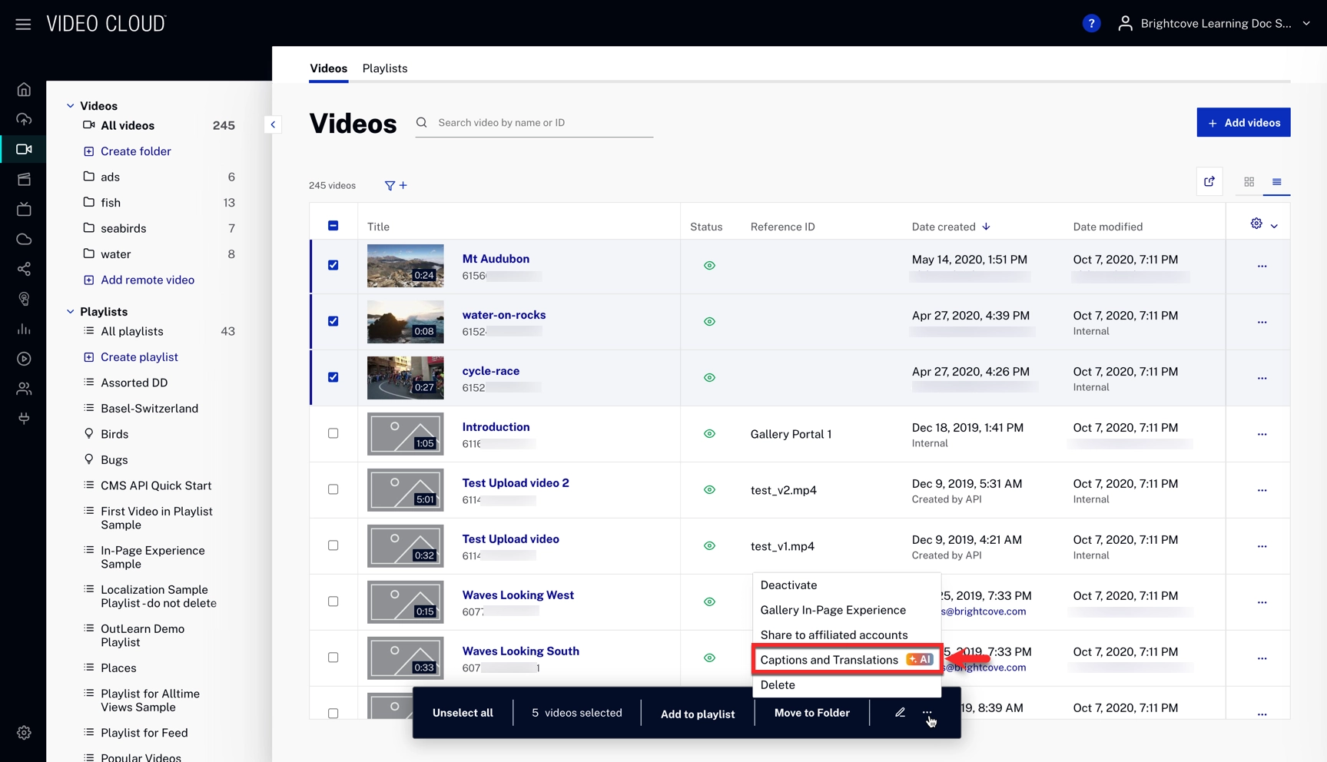Click the export videos icon
The image size is (1327, 762).
click(x=1209, y=182)
